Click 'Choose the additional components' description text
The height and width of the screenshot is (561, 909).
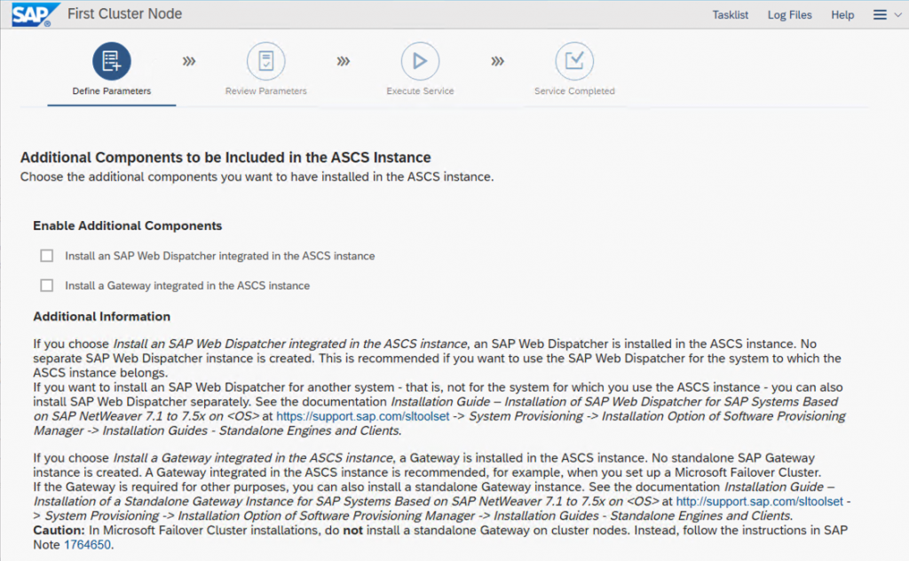coord(257,177)
